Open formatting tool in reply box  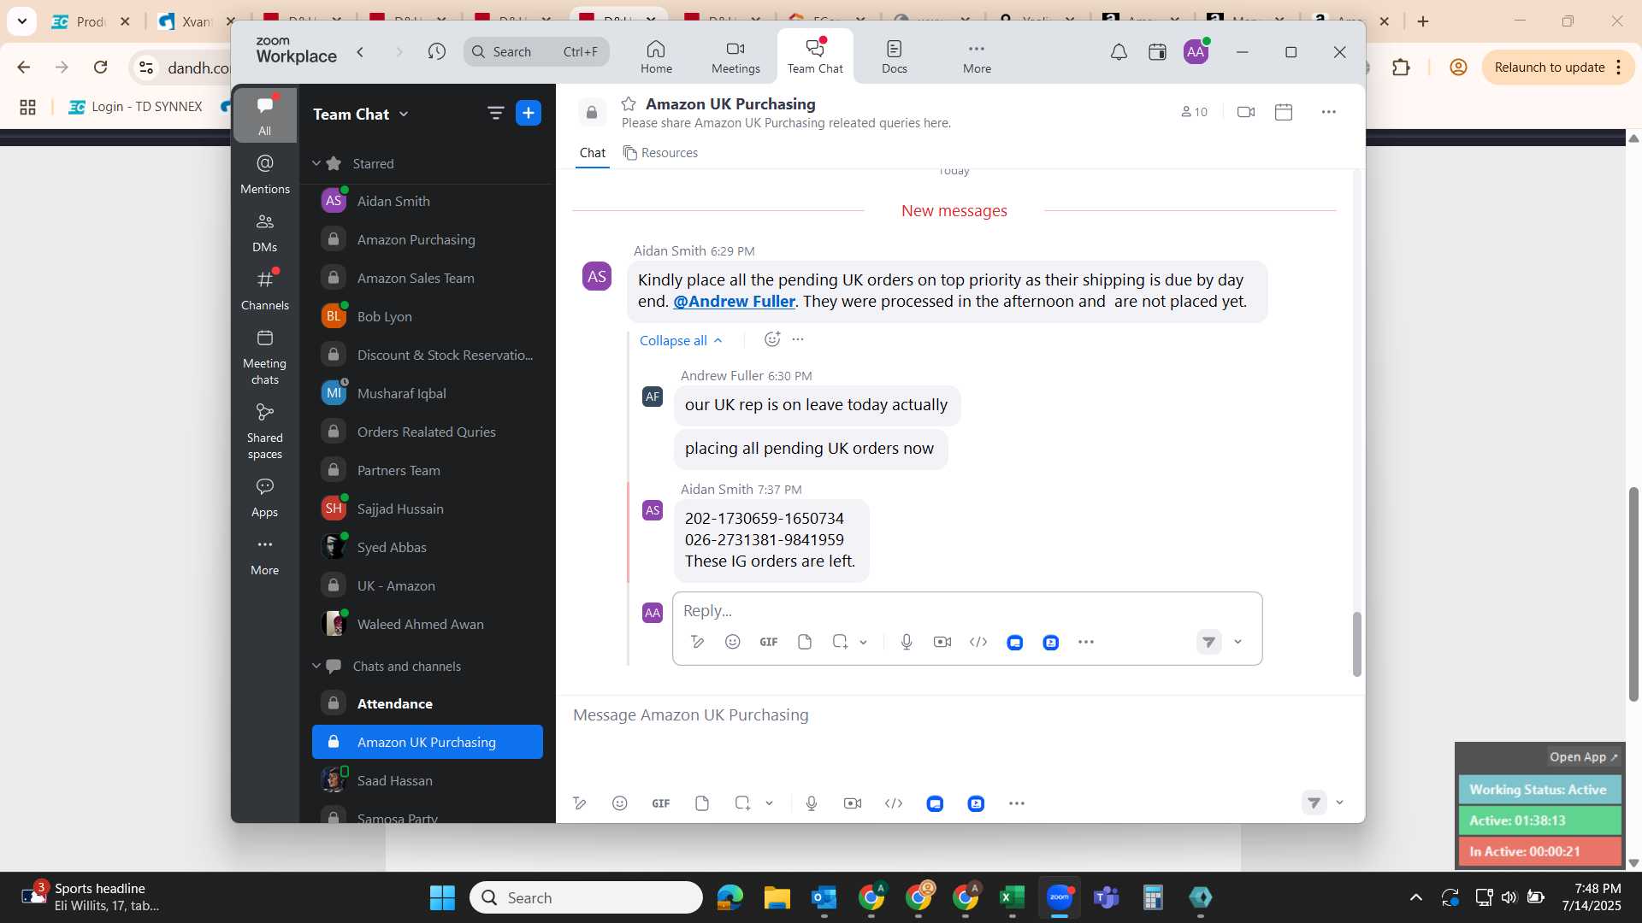click(x=697, y=642)
